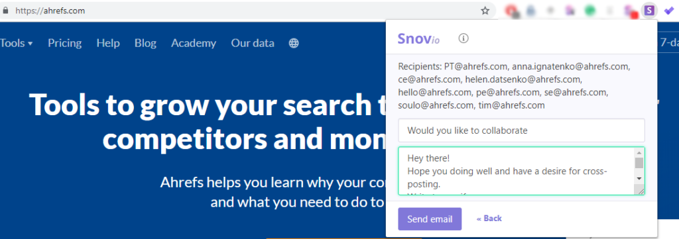View site info via the padlock icon
The image size is (679, 239).
pos(5,11)
